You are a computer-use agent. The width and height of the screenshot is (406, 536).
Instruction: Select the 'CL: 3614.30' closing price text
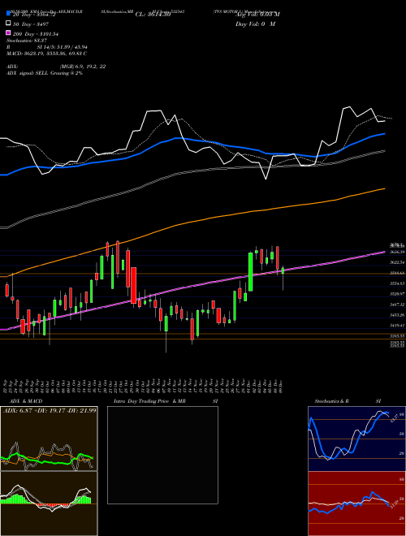coord(153,15)
